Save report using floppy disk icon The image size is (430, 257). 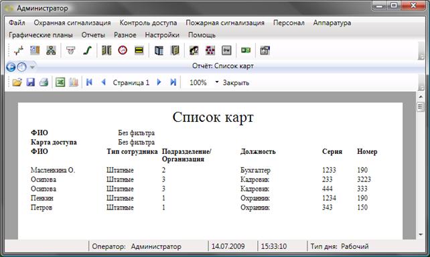tap(30, 82)
